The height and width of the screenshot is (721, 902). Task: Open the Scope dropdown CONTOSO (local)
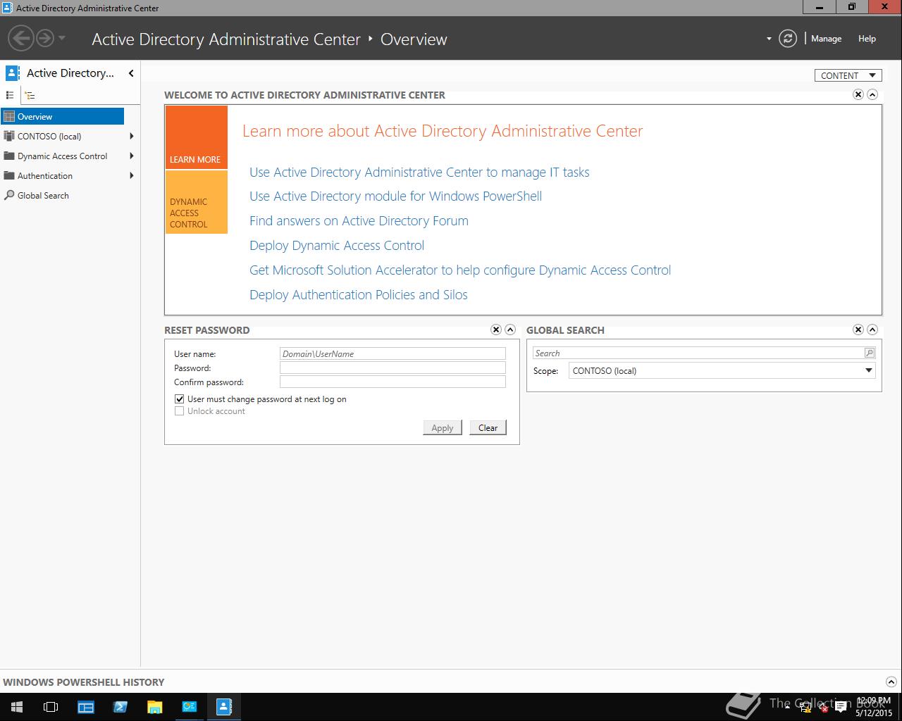[x=722, y=370]
